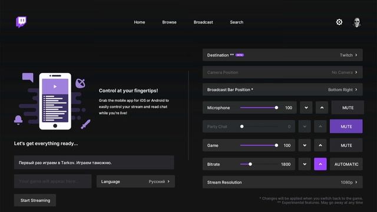The width and height of the screenshot is (377, 212).
Task: Click the Start Streaming button
Action: tap(35, 200)
